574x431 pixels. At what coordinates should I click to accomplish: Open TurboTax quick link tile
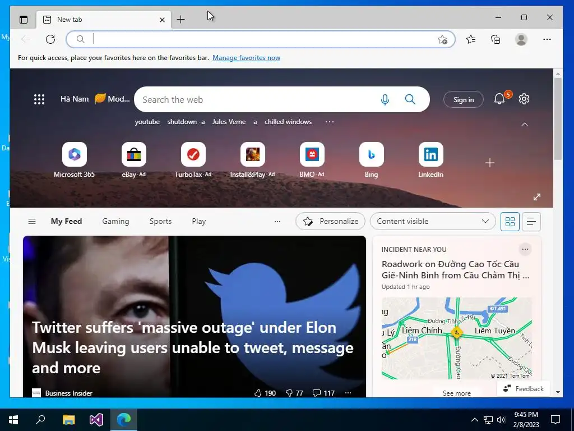tap(193, 160)
